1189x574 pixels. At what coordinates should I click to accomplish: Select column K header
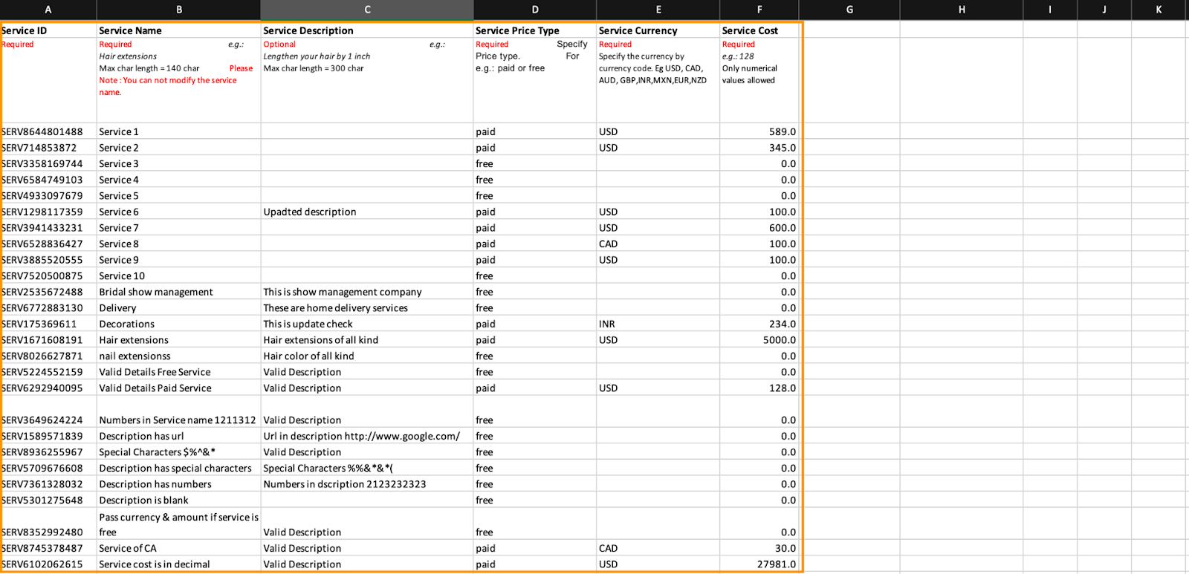pos(1159,10)
